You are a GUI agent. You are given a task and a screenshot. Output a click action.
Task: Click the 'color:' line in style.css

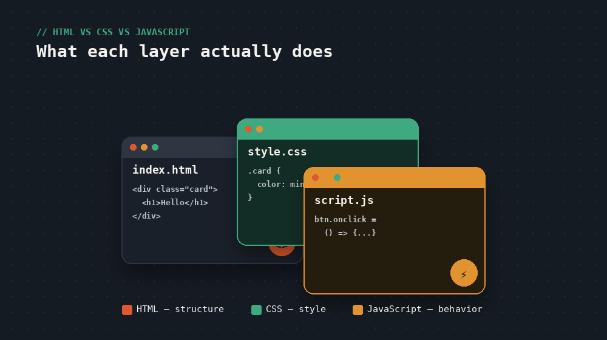[280, 185]
